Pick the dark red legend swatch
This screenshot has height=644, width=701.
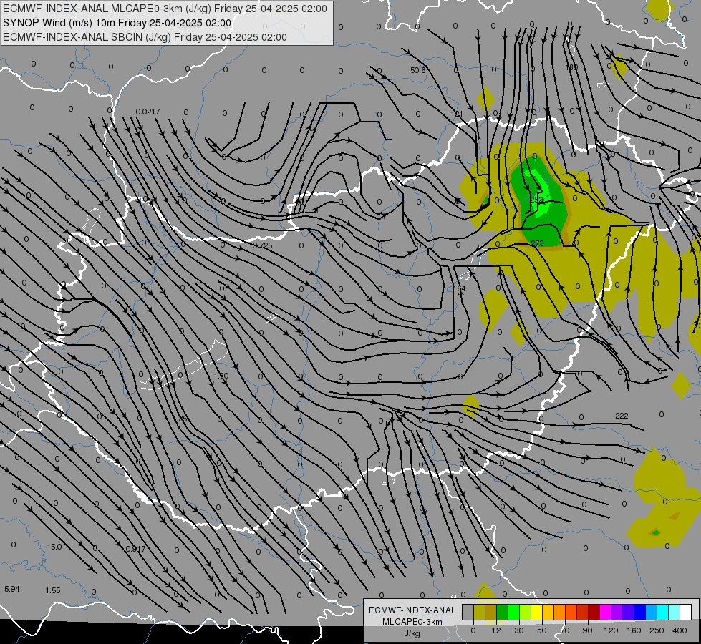(594, 612)
